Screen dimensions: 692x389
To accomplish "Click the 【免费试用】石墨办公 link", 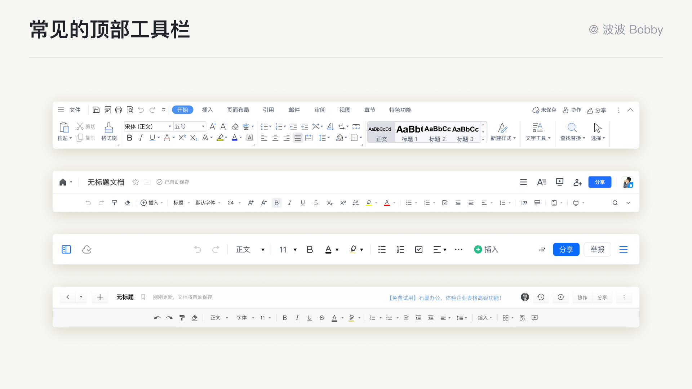I will [x=445, y=298].
